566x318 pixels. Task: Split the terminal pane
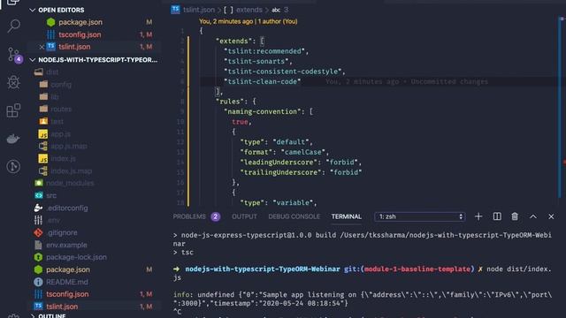pos(497,216)
